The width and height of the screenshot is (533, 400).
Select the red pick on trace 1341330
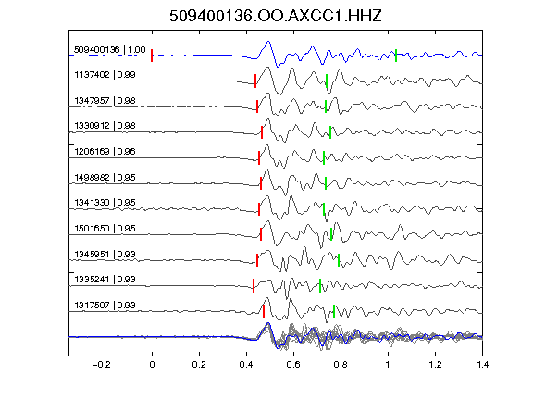[259, 209]
